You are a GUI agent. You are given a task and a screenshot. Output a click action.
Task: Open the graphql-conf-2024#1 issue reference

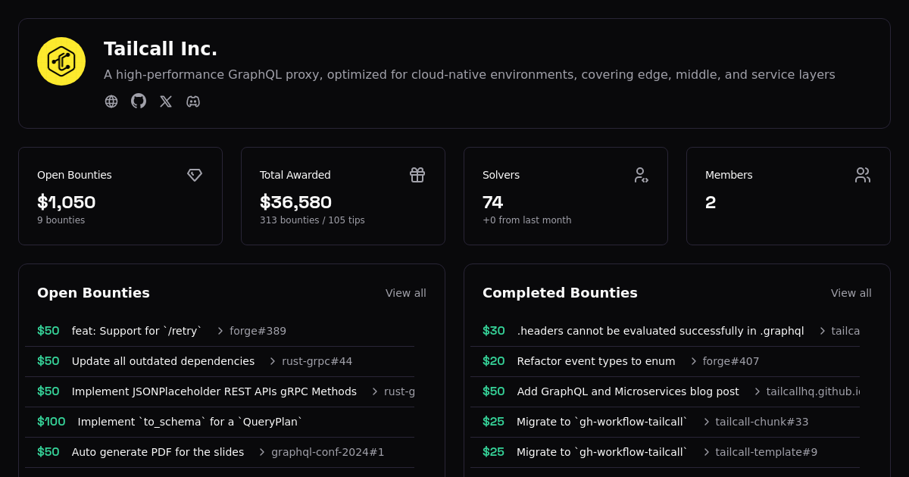327,452
